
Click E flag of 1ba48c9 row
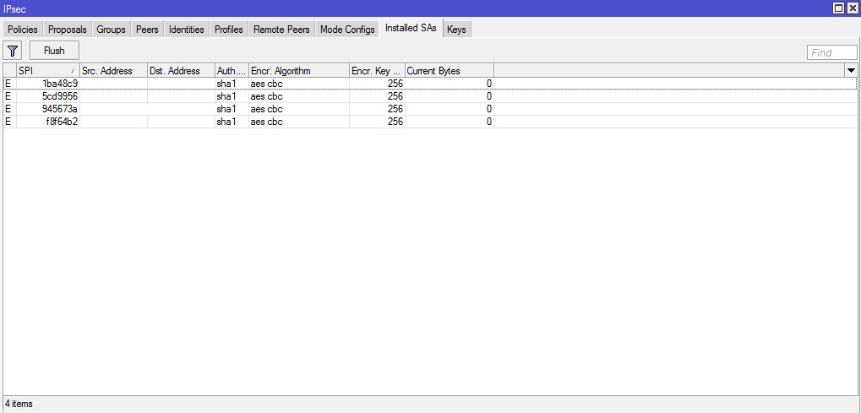click(8, 84)
